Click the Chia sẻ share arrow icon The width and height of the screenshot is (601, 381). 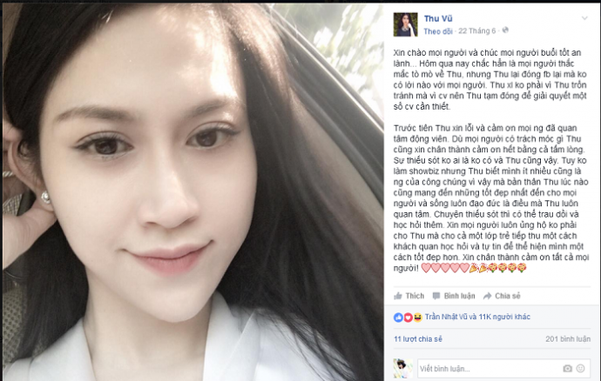pos(488,296)
